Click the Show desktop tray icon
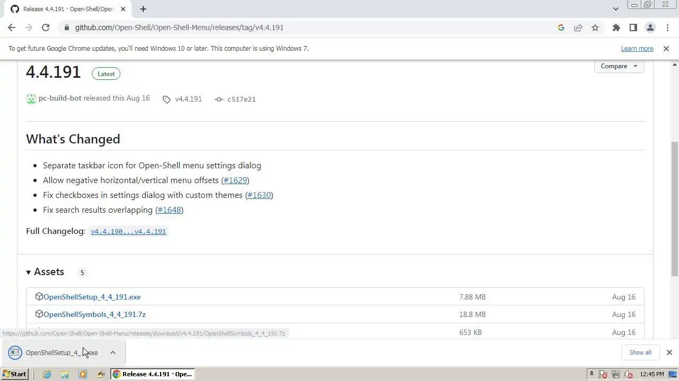 (673, 374)
